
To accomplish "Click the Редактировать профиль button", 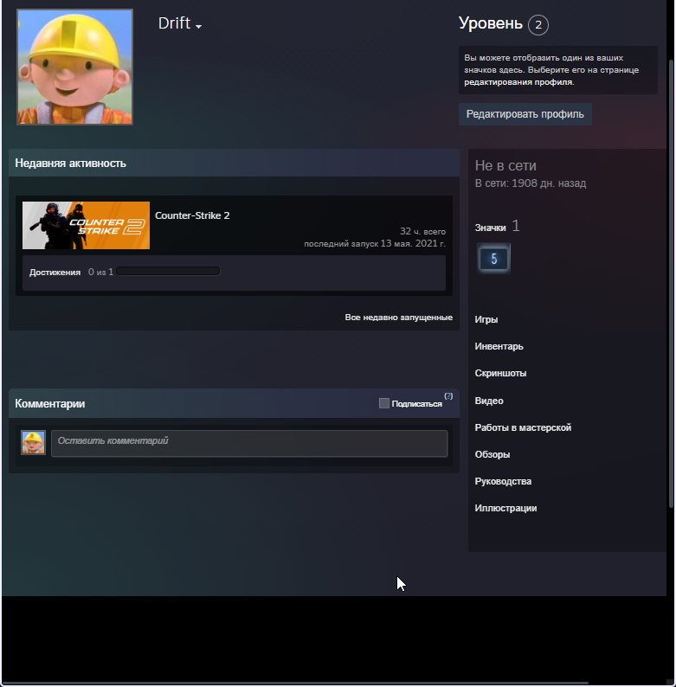I will [x=525, y=114].
